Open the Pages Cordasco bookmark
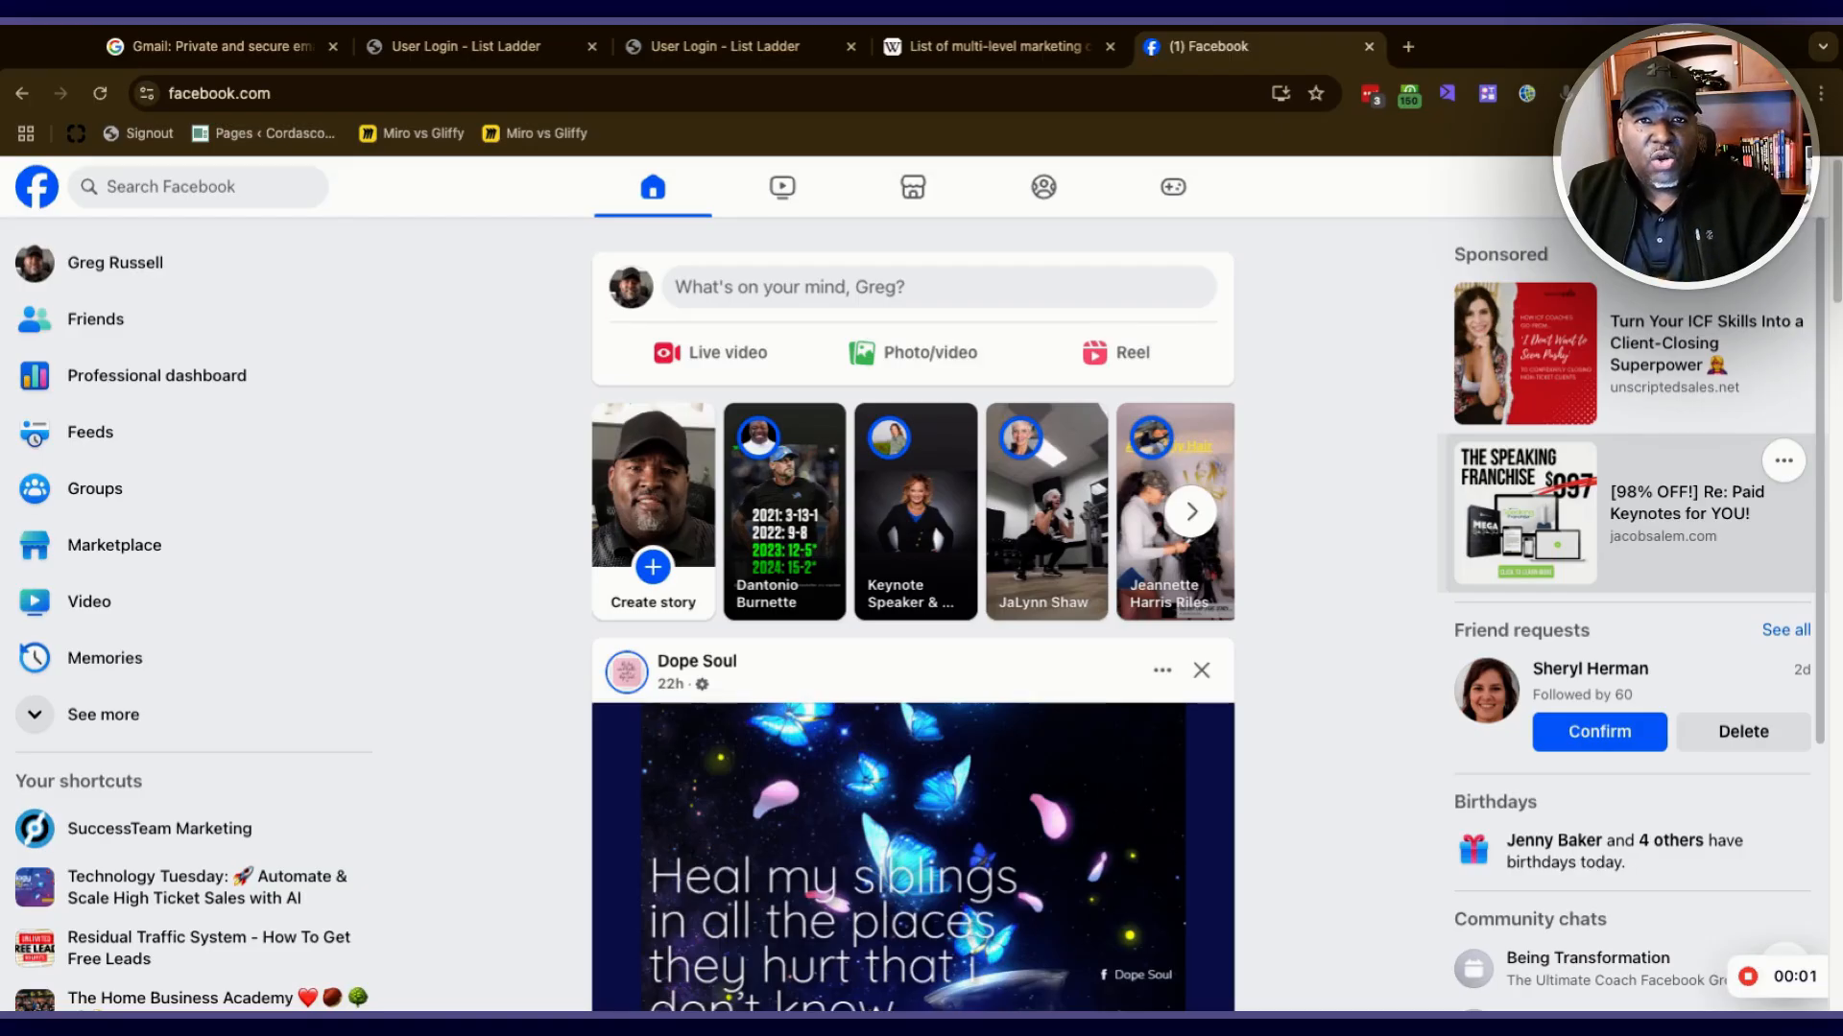The width and height of the screenshot is (1843, 1036). [264, 133]
